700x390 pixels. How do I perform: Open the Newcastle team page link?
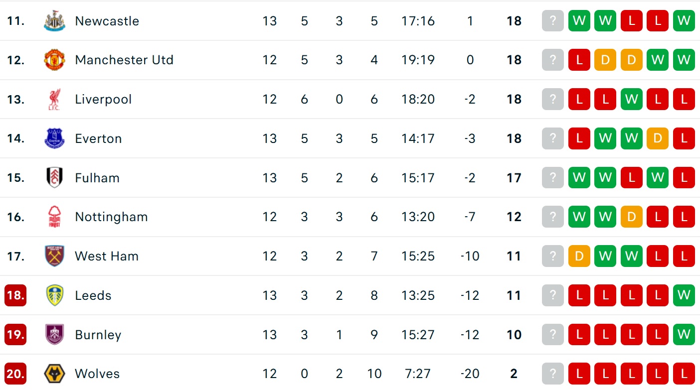pos(107,21)
